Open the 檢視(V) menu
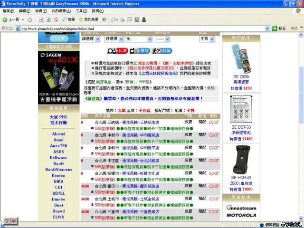 [x=41, y=11]
